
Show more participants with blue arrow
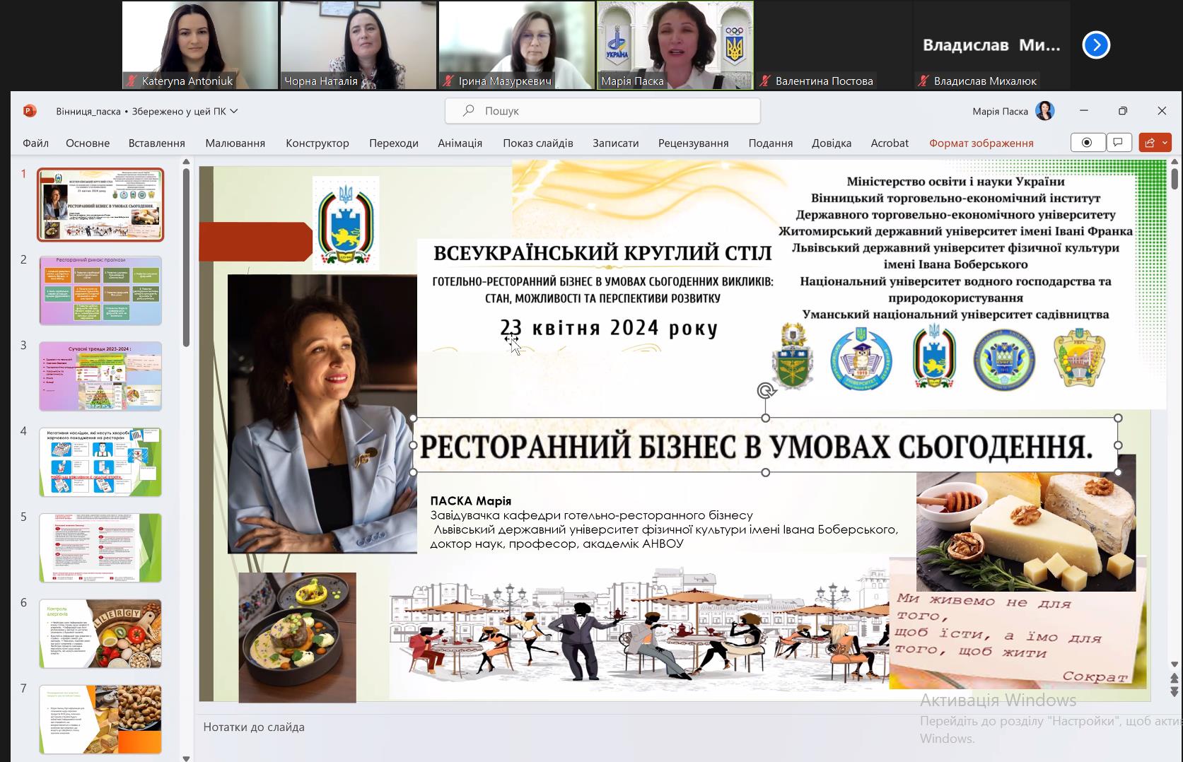click(1096, 45)
